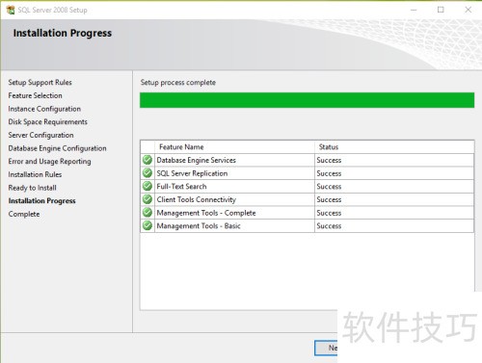Select the Disk Space Requirements step
The width and height of the screenshot is (482, 363).
click(x=47, y=122)
